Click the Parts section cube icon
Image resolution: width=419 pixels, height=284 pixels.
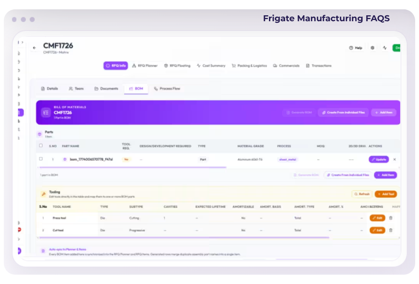pos(40,134)
